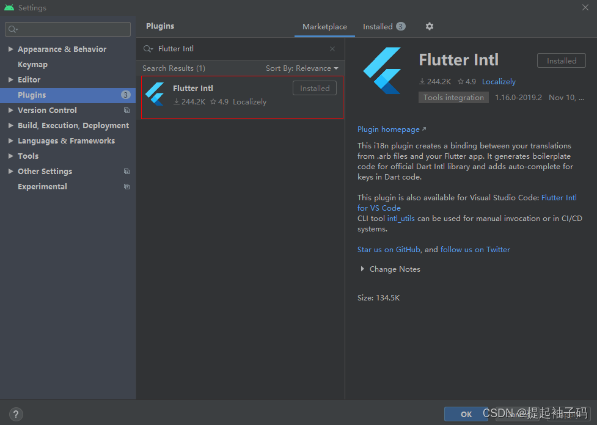Click the settings search magnifier icon
The height and width of the screenshot is (425, 597).
coord(13,29)
